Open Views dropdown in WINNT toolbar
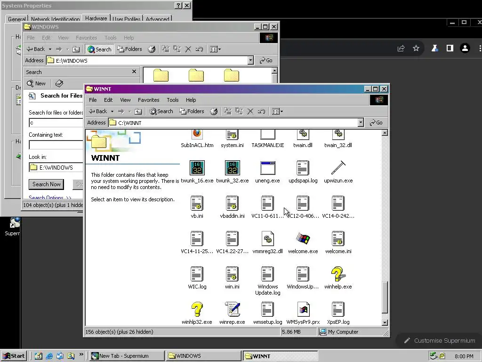 click(x=277, y=111)
